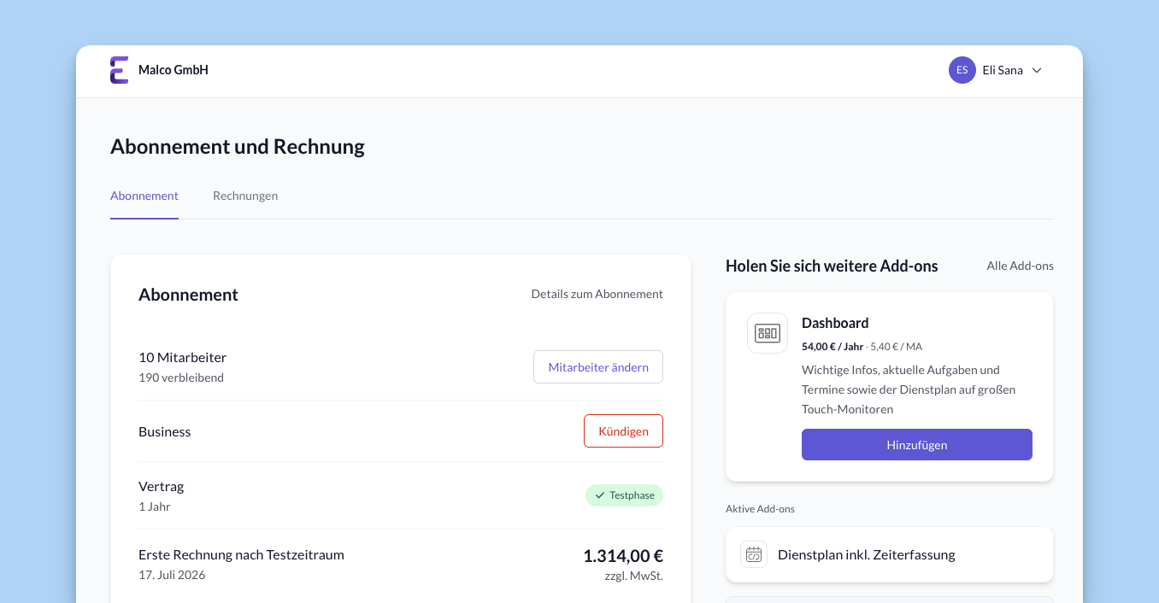This screenshot has width=1159, height=603.
Task: Click the 1.314,00 € amount
Action: (623, 555)
